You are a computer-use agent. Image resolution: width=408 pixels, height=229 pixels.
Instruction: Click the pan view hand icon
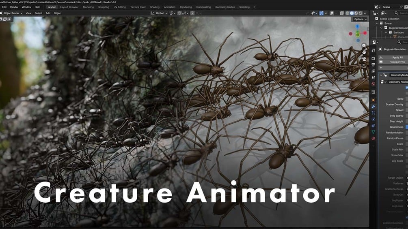pos(364,52)
